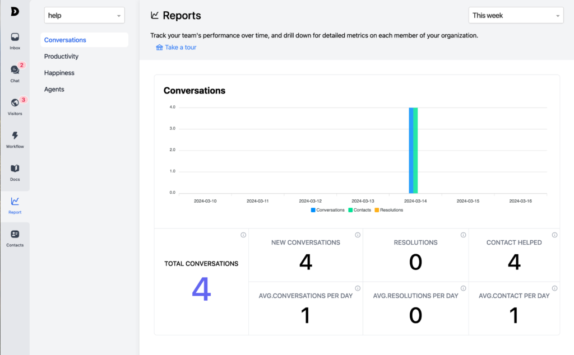Switch to the Productivity report tab

[x=61, y=56]
